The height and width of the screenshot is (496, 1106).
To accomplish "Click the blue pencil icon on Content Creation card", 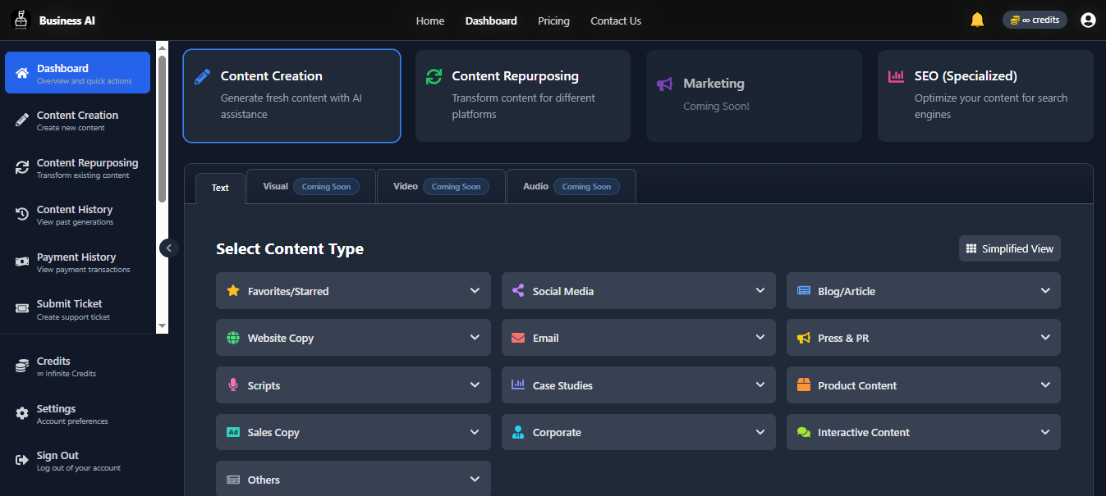I will (202, 77).
